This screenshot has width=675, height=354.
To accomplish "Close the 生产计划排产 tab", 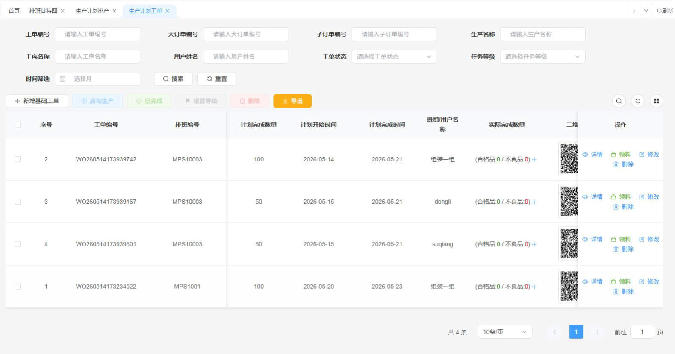I will tap(114, 11).
